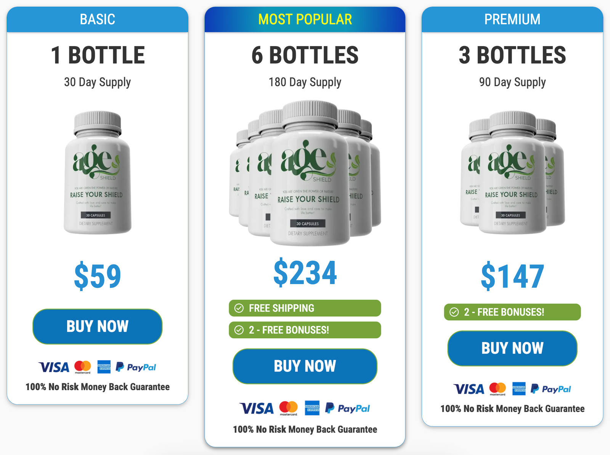Click the Mastercard icon in Premium plan

[498, 389]
